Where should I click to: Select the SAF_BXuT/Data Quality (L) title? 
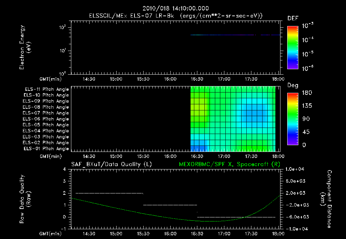[x=112, y=164]
